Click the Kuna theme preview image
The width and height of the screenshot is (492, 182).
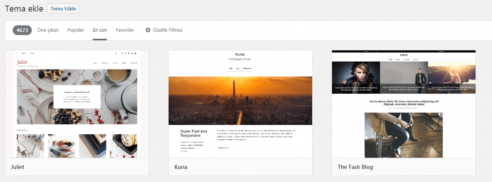[240, 103]
